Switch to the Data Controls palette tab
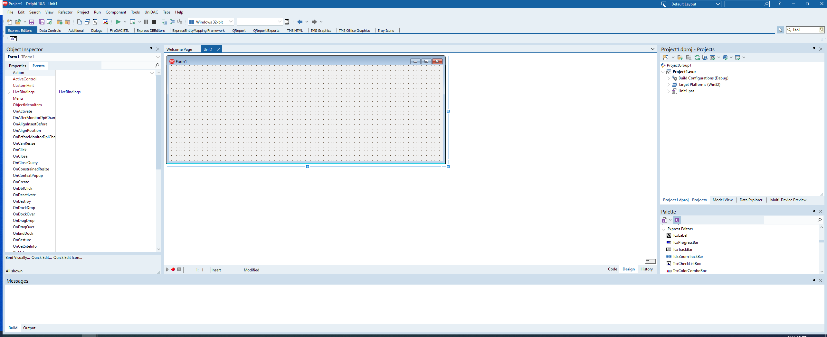The image size is (827, 337). 50,31
